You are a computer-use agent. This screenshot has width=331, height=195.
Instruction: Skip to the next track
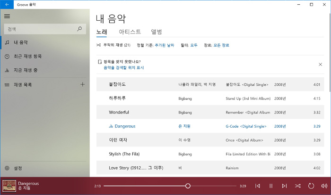[x=284, y=186]
